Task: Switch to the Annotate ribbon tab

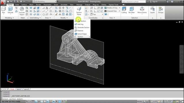Action: pyautogui.click(x=64, y=5)
